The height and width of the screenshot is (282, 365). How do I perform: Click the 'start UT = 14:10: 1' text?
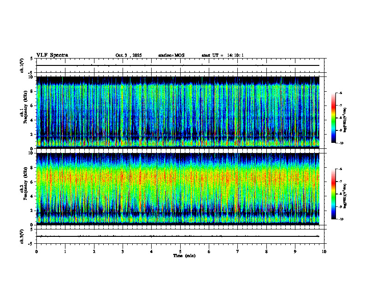(x=223, y=55)
